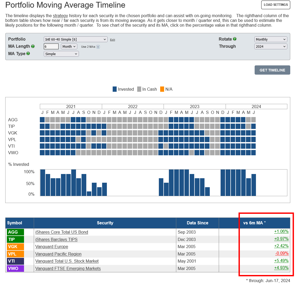
Task: Click the MA Length input field
Action: 51,46
